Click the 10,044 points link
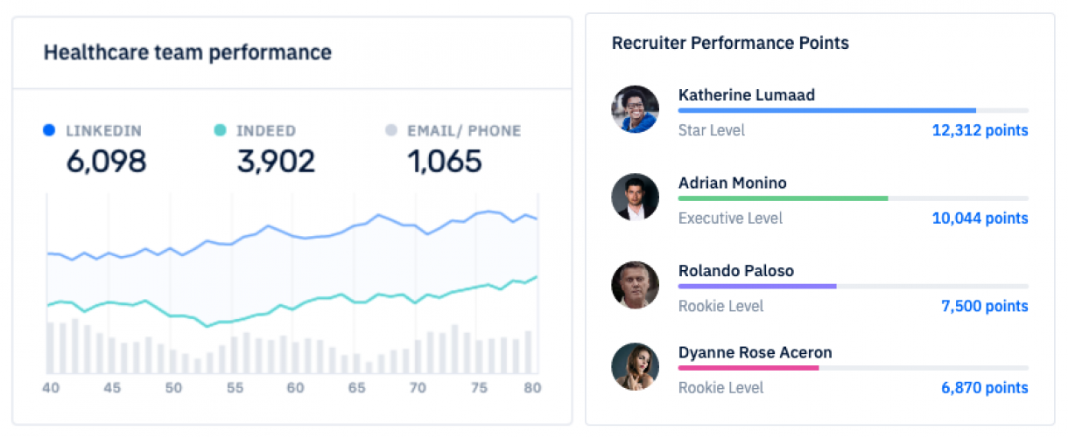This screenshot has width=1068, height=437. (980, 218)
